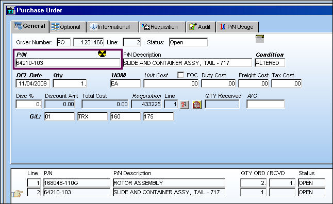Click the QTY Received field
Viewport: 333px width, 204px height.
(222, 104)
